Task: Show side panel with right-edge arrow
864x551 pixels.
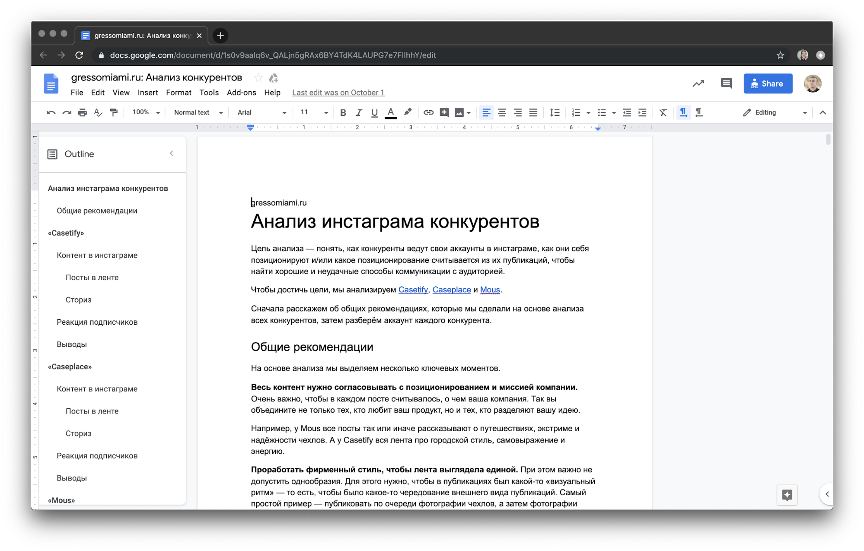Action: pos(826,494)
